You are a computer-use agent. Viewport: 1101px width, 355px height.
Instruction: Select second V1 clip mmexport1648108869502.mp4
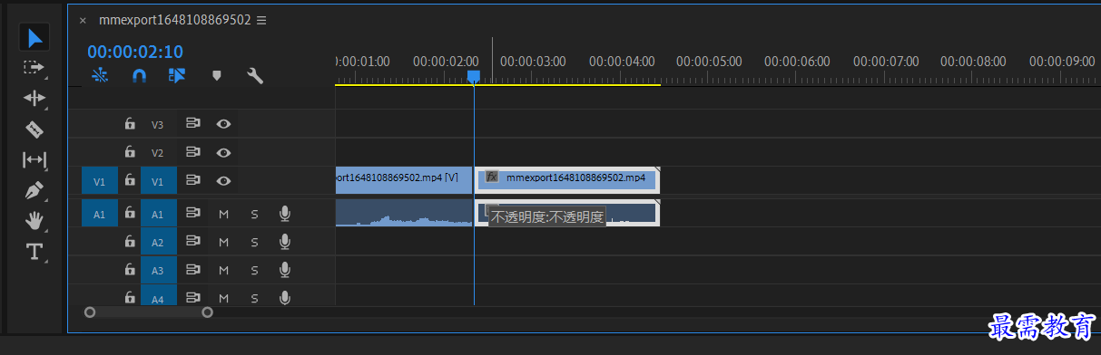(567, 179)
